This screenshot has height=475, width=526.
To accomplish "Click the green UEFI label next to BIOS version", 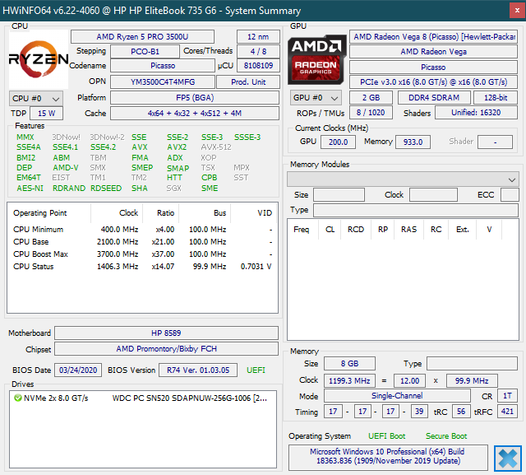I will (256, 370).
